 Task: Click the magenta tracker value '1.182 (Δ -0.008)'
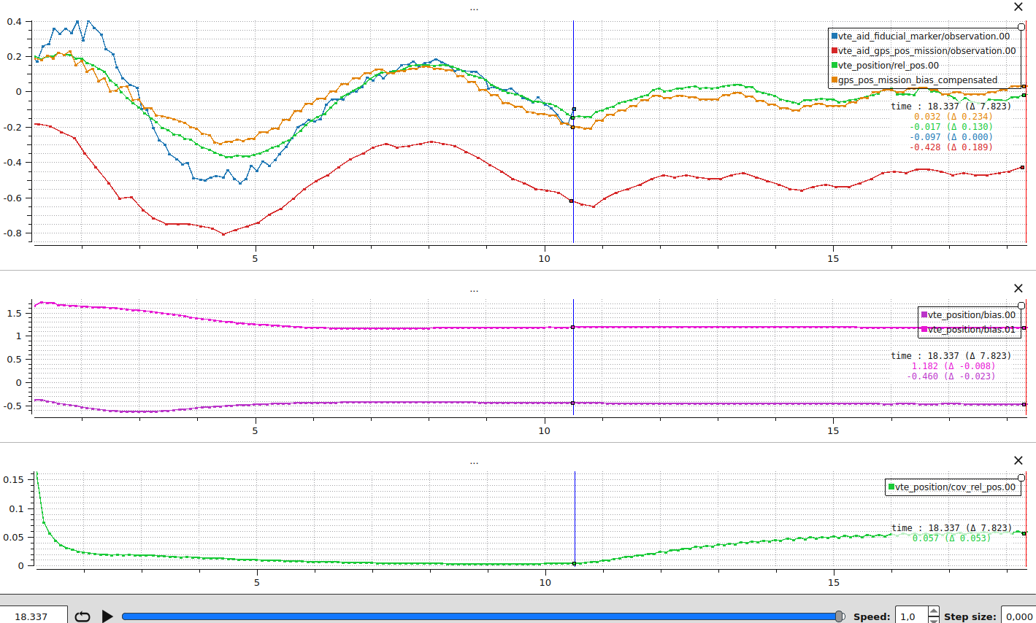tap(953, 366)
